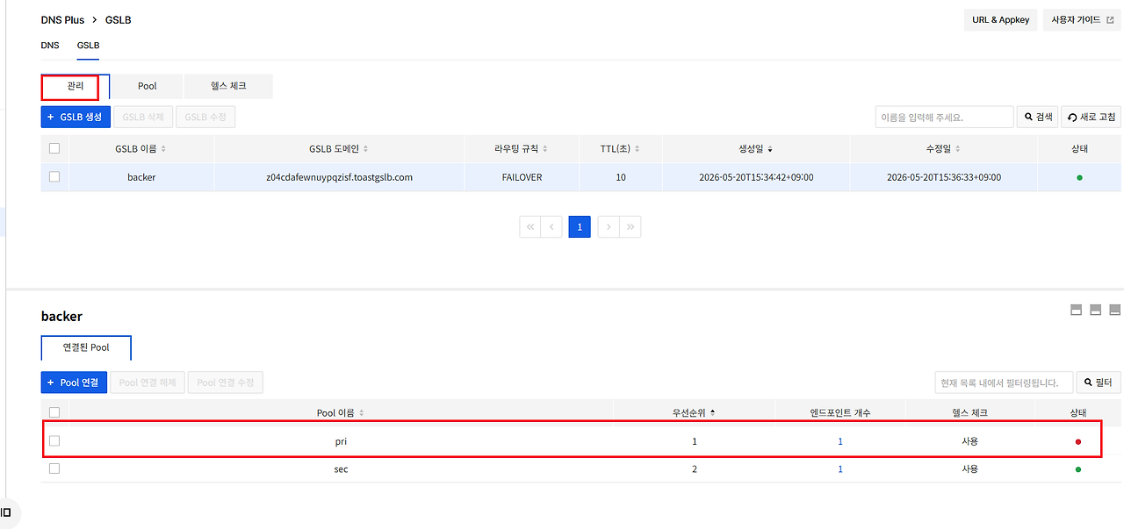Screen dimensions: 1124x529
Task: Go to next page arrow
Action: tap(609, 227)
